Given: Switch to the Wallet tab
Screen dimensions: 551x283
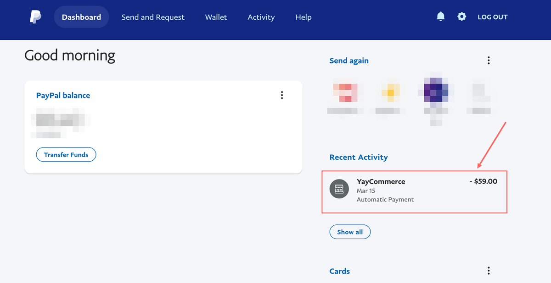Looking at the screenshot, I should tap(216, 17).
